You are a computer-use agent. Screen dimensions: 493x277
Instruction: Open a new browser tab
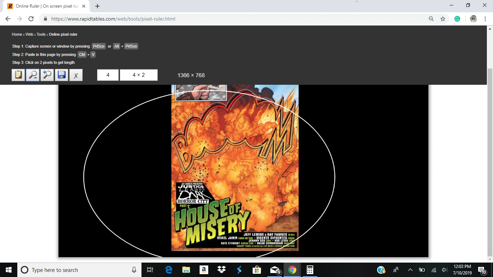point(97,6)
